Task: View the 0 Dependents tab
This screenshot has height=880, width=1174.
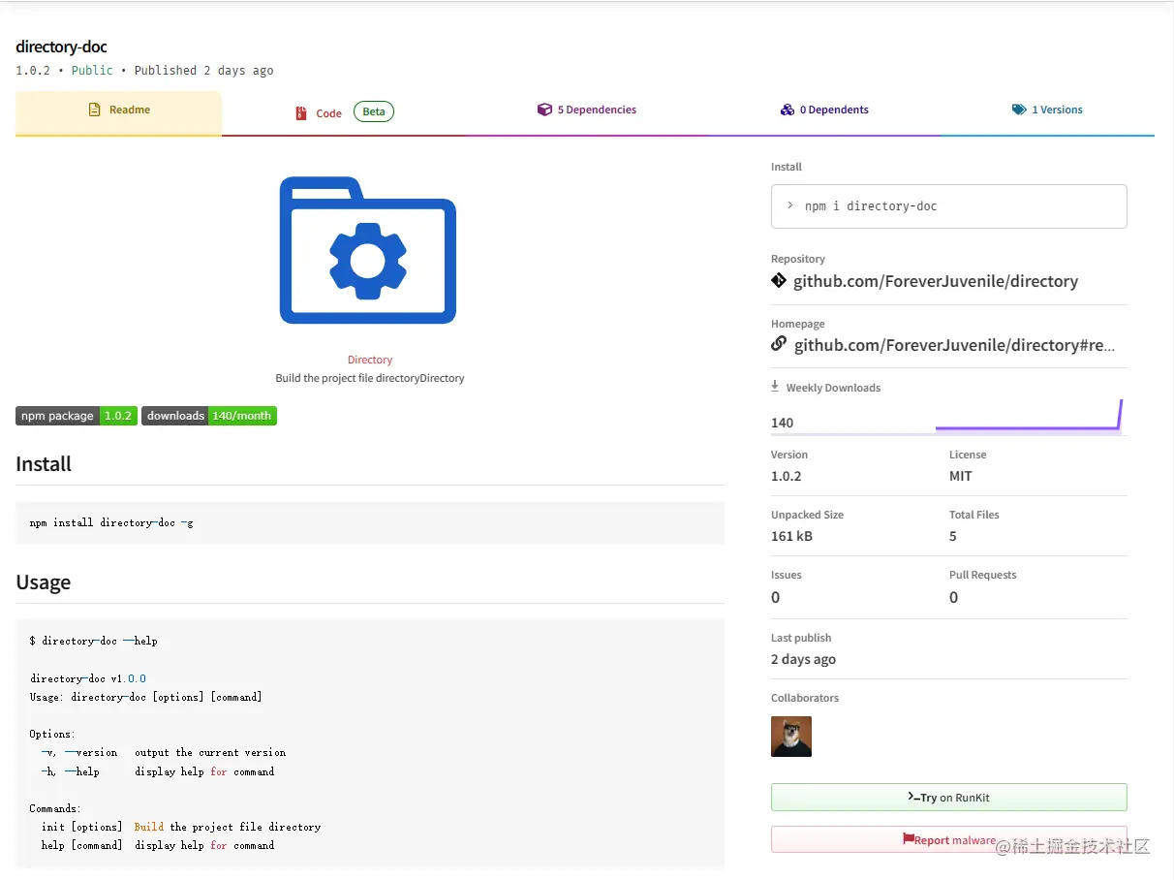Action: coord(824,110)
